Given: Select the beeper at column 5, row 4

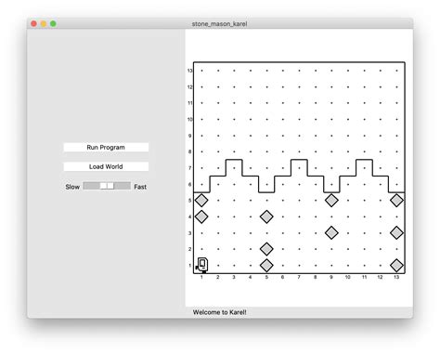Looking at the screenshot, I should point(266,216).
